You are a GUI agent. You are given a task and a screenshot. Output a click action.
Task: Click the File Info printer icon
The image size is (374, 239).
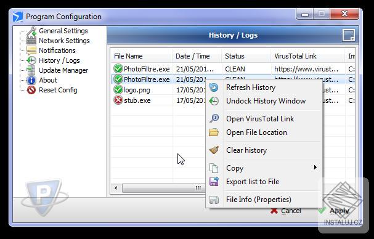[214, 200]
